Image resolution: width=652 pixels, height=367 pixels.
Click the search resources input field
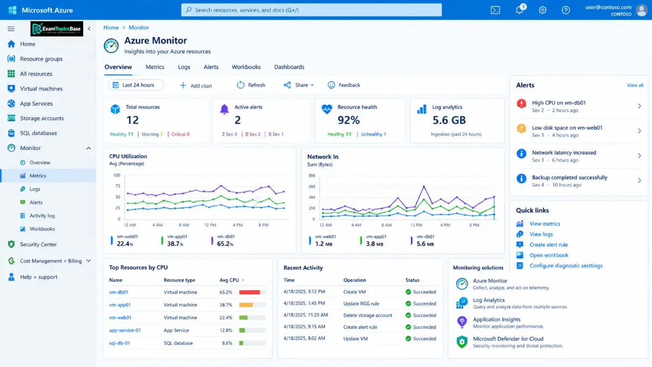pos(311,10)
